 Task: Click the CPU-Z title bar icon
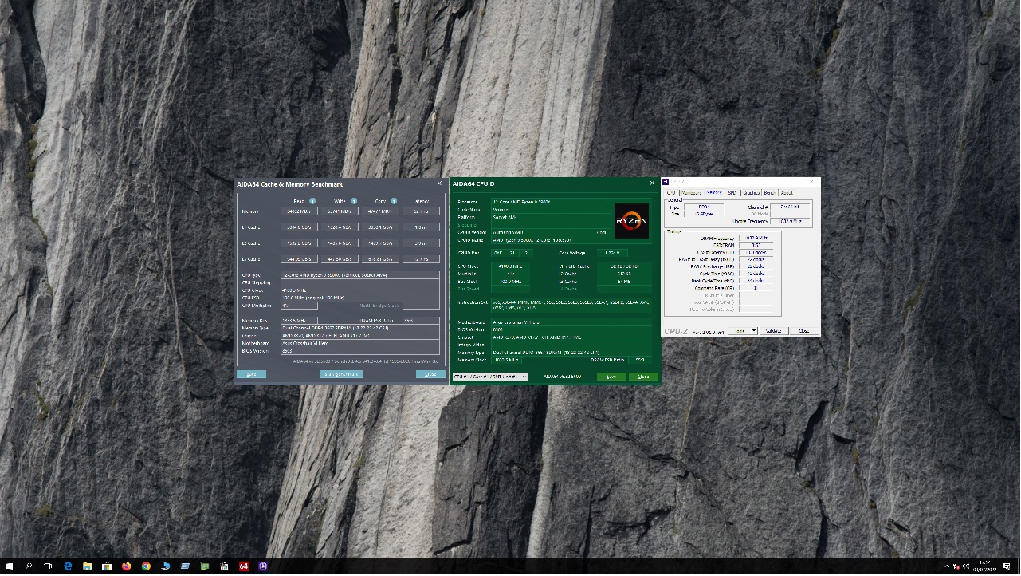coord(666,182)
